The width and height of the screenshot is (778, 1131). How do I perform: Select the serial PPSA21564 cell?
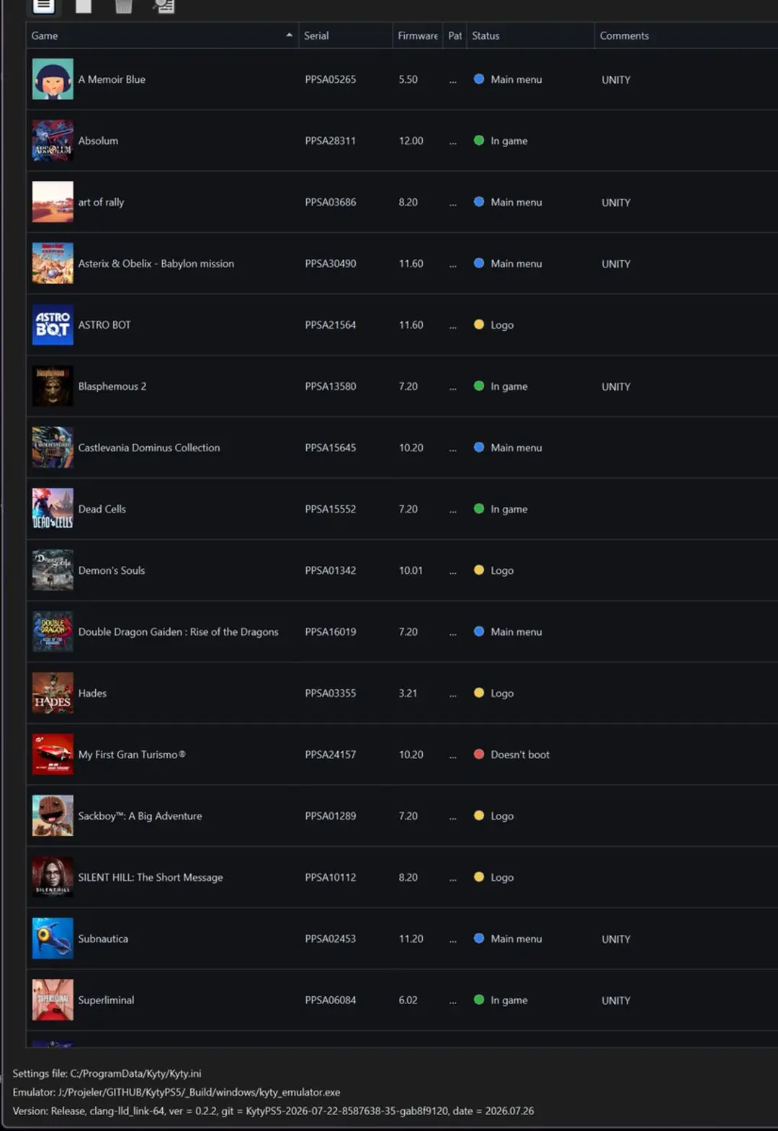point(331,324)
